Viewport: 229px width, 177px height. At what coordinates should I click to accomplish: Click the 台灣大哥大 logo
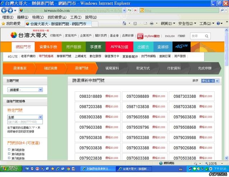(x=29, y=35)
